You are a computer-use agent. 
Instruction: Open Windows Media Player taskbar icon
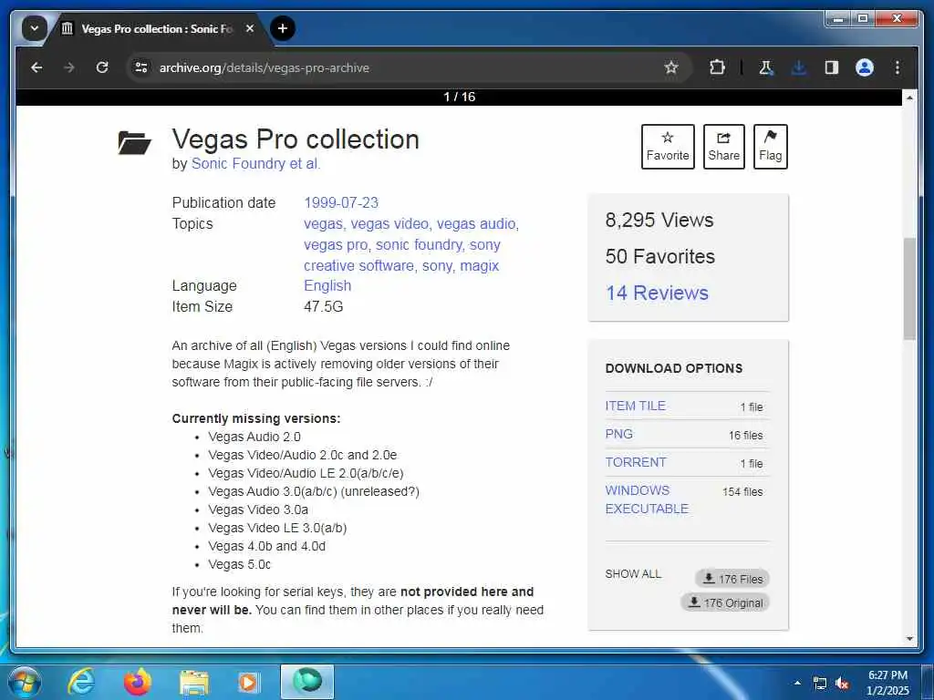click(x=248, y=682)
